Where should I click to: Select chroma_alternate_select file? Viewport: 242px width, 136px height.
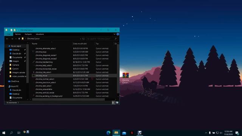[x=45, y=48]
